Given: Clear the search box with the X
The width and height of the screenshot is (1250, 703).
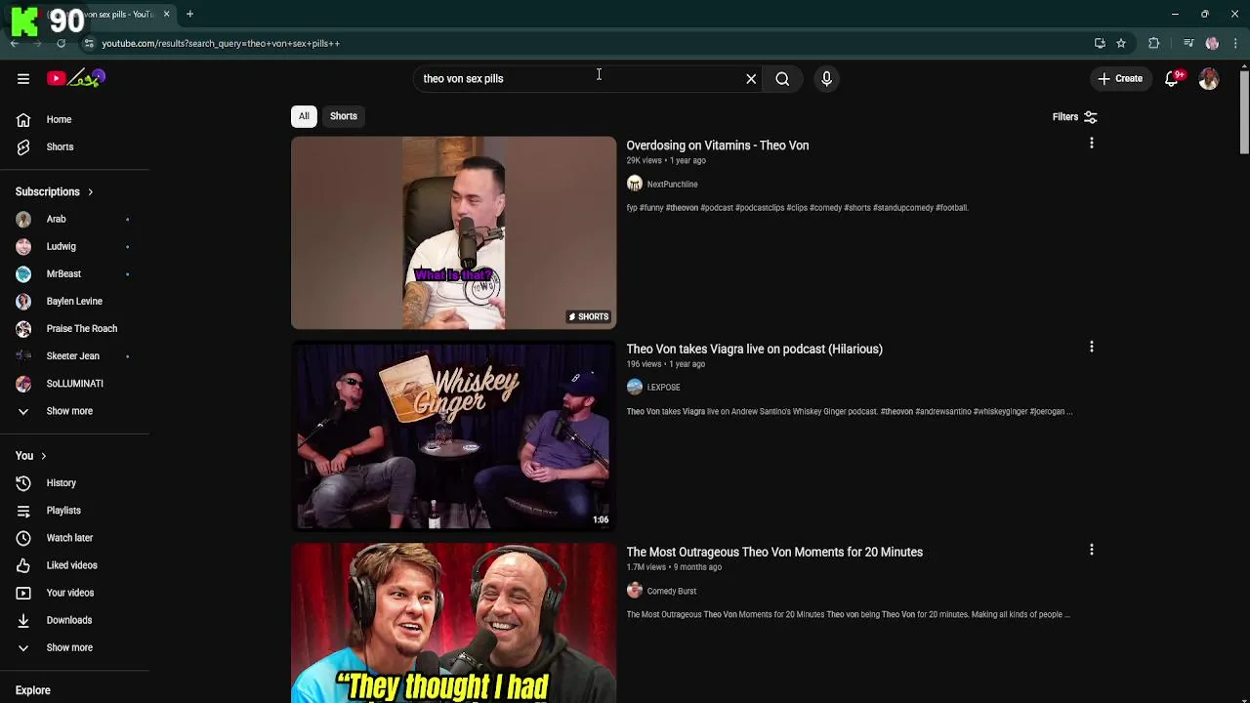Looking at the screenshot, I should point(751,79).
